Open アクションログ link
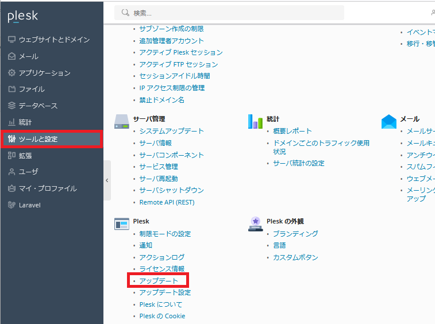435x324 pixels. [161, 257]
